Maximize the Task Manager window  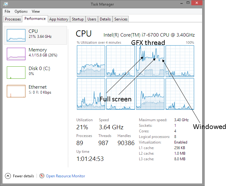click(x=188, y=3)
